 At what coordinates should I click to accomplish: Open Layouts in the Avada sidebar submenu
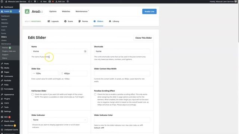click(4, 26)
